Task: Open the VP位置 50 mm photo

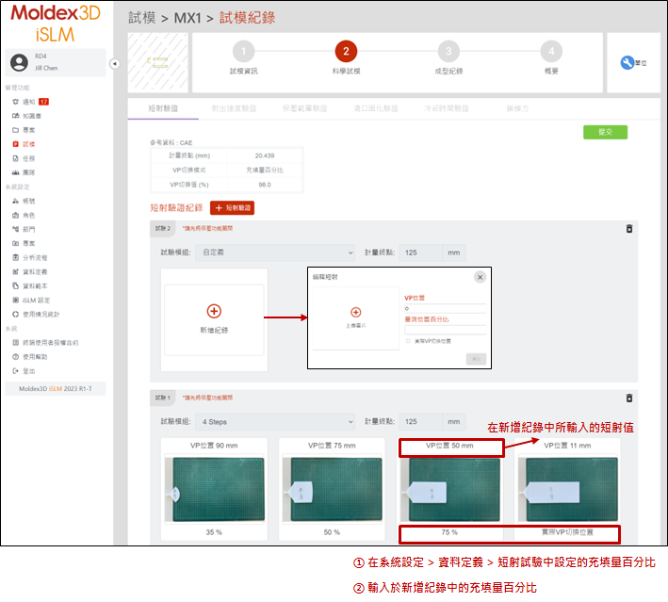Action: point(450,489)
